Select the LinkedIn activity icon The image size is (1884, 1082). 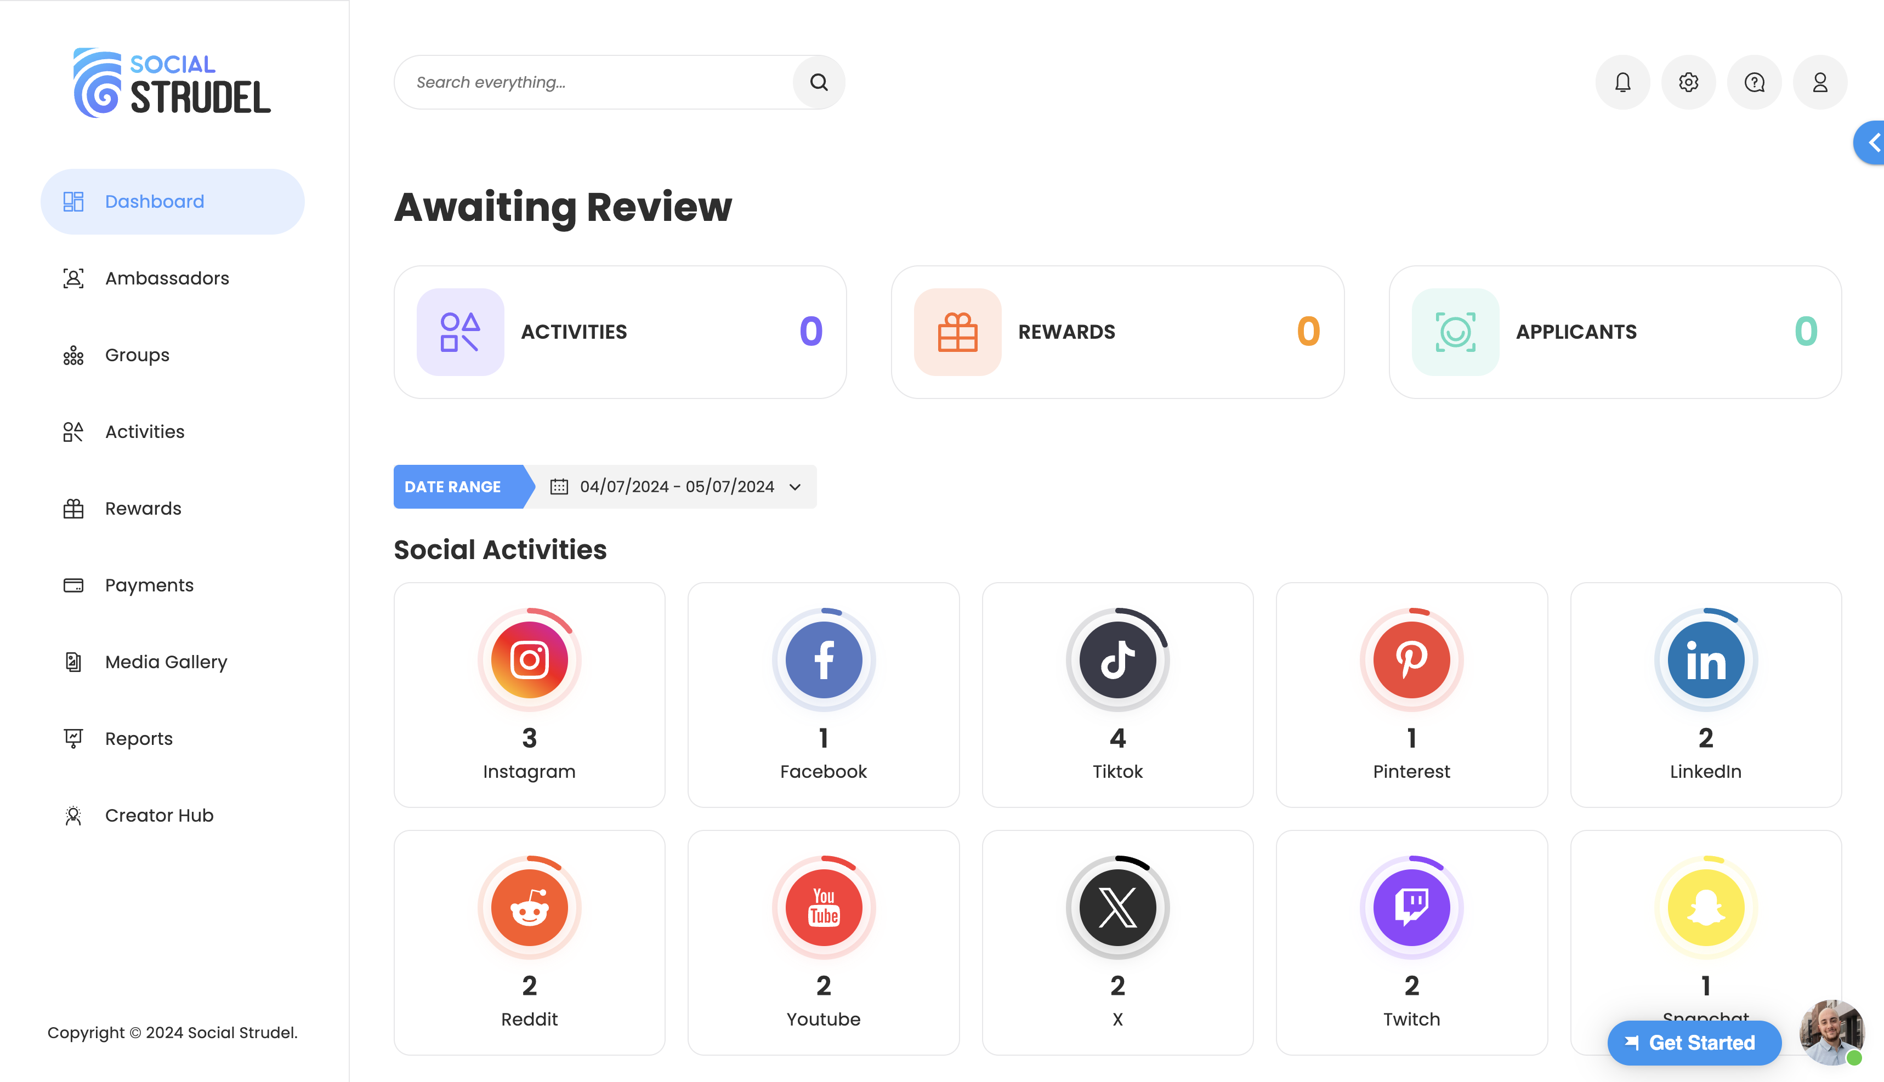click(1706, 659)
